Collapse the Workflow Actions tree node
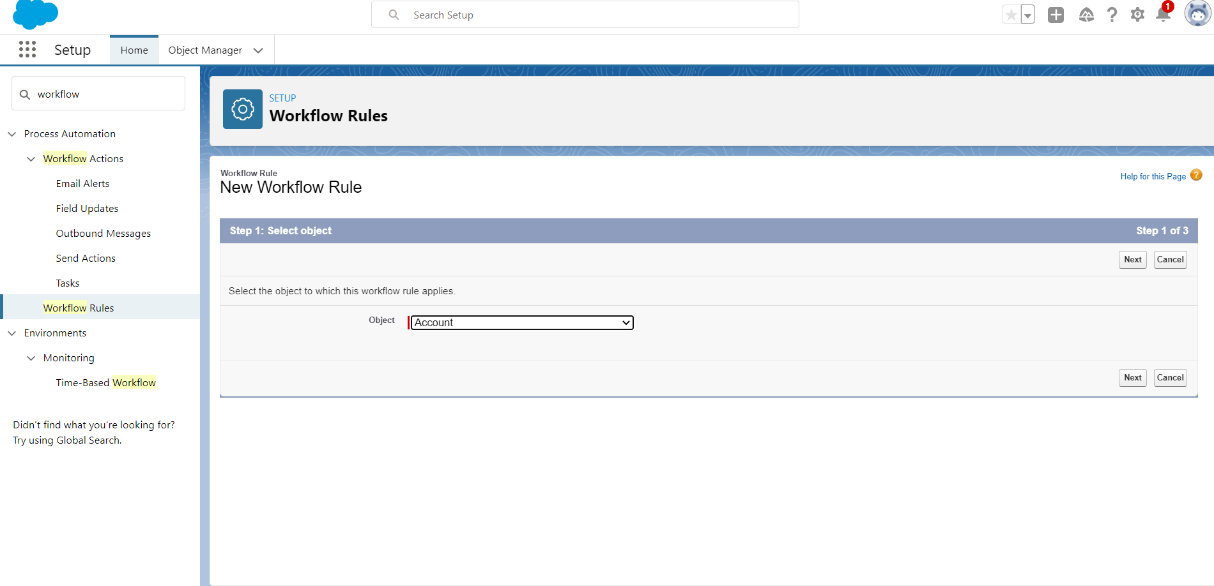The width and height of the screenshot is (1214, 586). 31,159
